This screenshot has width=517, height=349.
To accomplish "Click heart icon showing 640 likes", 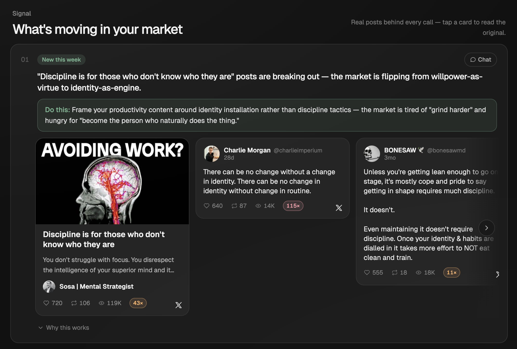I will click(x=207, y=206).
